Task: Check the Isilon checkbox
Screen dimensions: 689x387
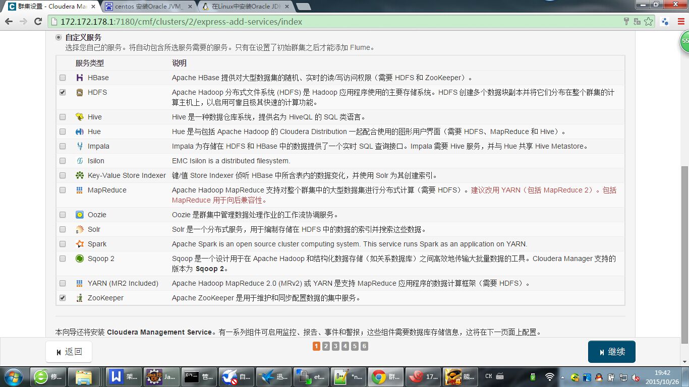Action: (x=63, y=161)
